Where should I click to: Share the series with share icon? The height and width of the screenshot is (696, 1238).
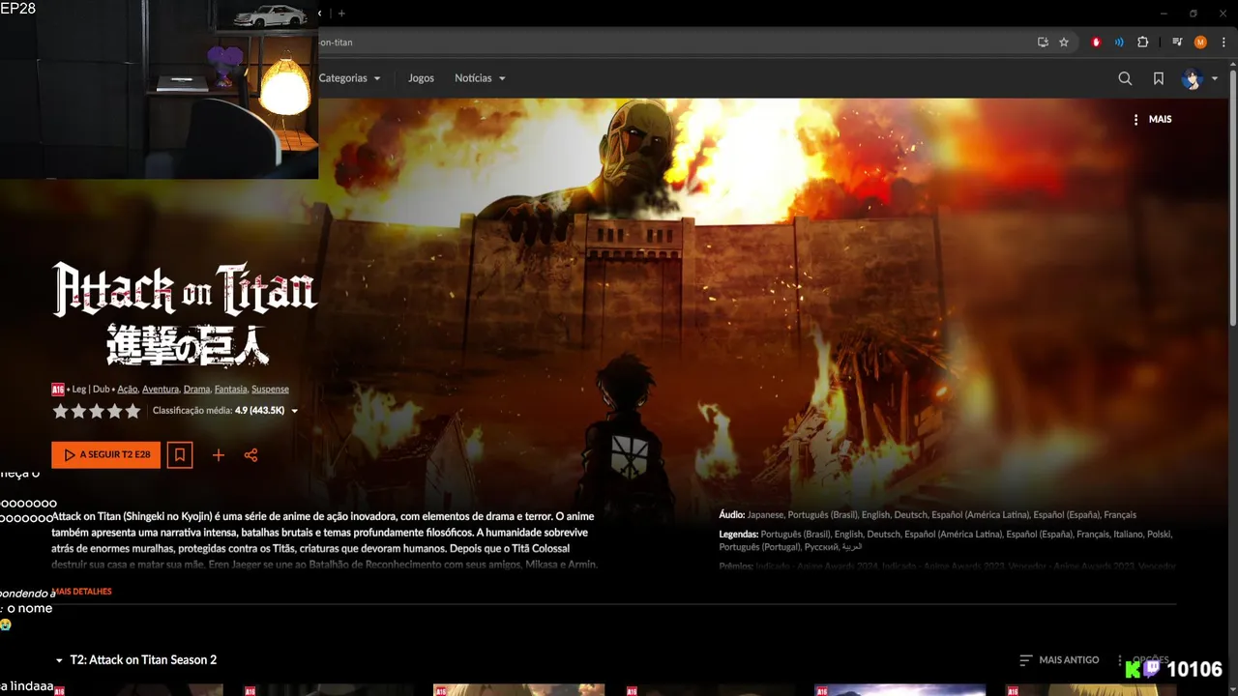tap(251, 455)
